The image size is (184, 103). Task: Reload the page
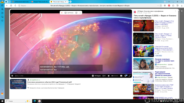(15, 5)
